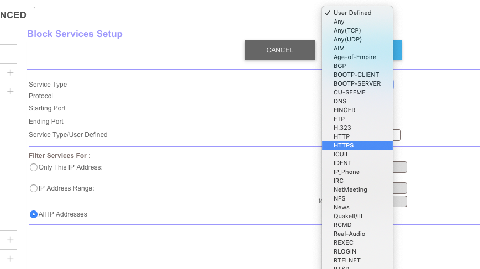Expand the second sidebar plus section
This screenshot has width=480, height=269.
pyautogui.click(x=10, y=91)
